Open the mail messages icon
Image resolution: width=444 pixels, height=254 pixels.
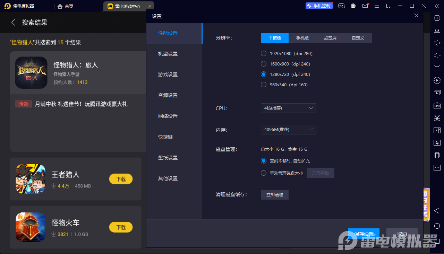tap(365, 6)
